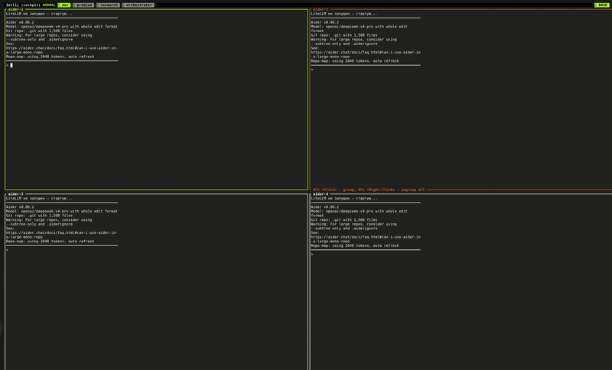This screenshot has height=370, width=612.
Task: Open the orchestrator tab
Action: point(138,5)
